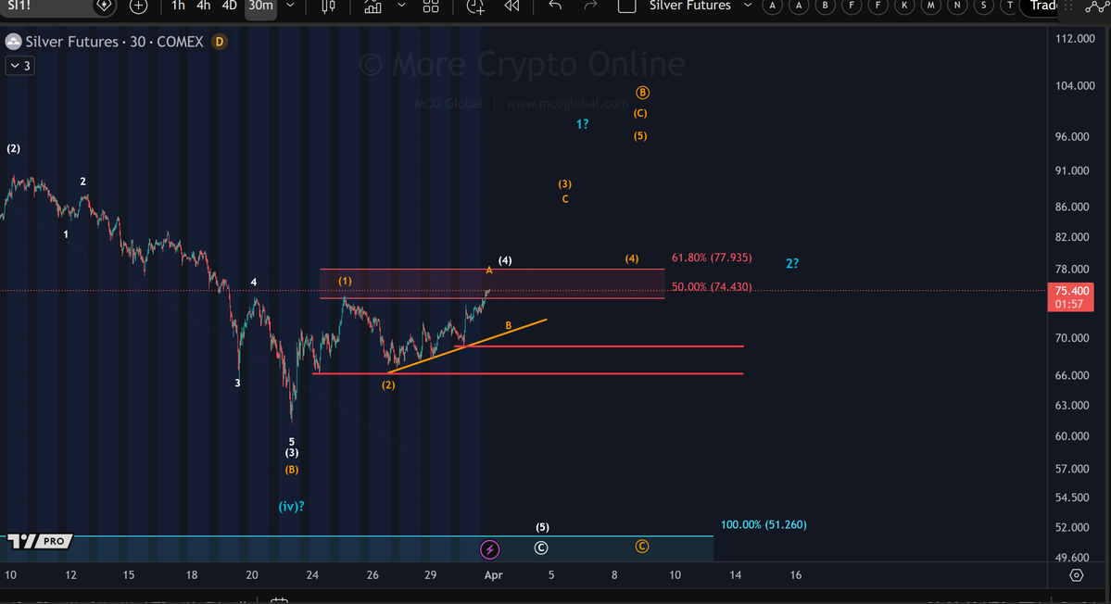Open the Silver Futures layout dropdown chevron

pos(747,6)
